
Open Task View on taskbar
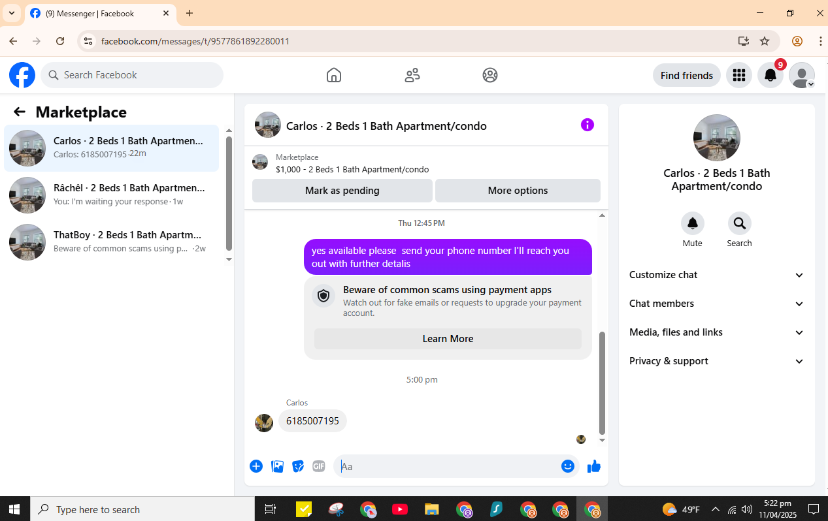pyautogui.click(x=271, y=509)
